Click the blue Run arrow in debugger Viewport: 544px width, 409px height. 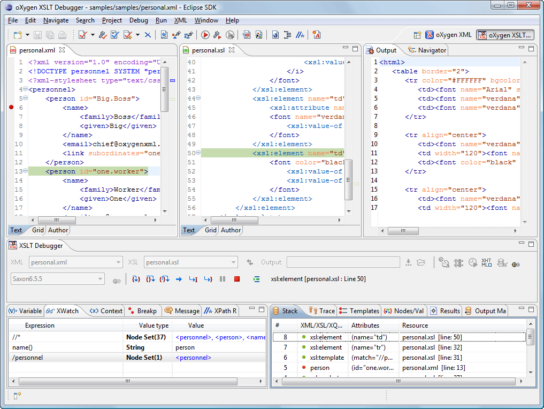(x=179, y=279)
